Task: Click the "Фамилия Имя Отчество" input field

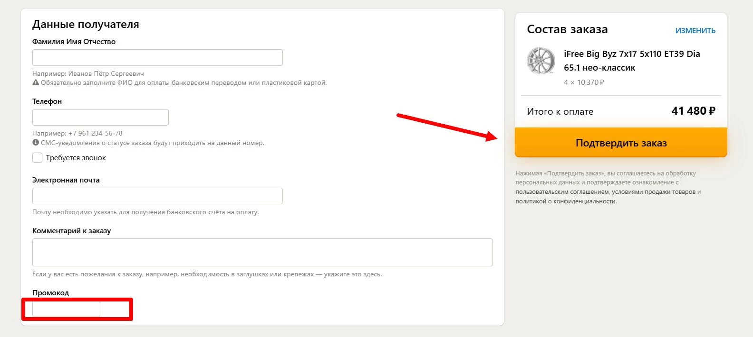Action: 157,58
